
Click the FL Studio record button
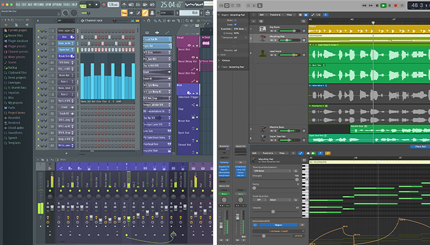104,5
